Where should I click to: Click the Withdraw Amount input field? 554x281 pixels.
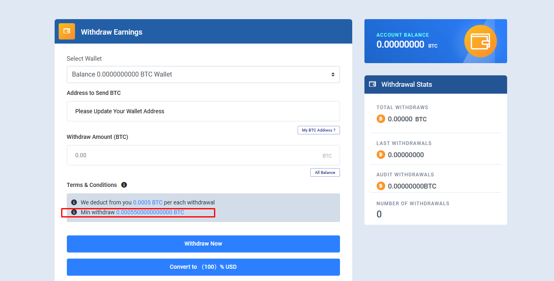click(x=203, y=155)
